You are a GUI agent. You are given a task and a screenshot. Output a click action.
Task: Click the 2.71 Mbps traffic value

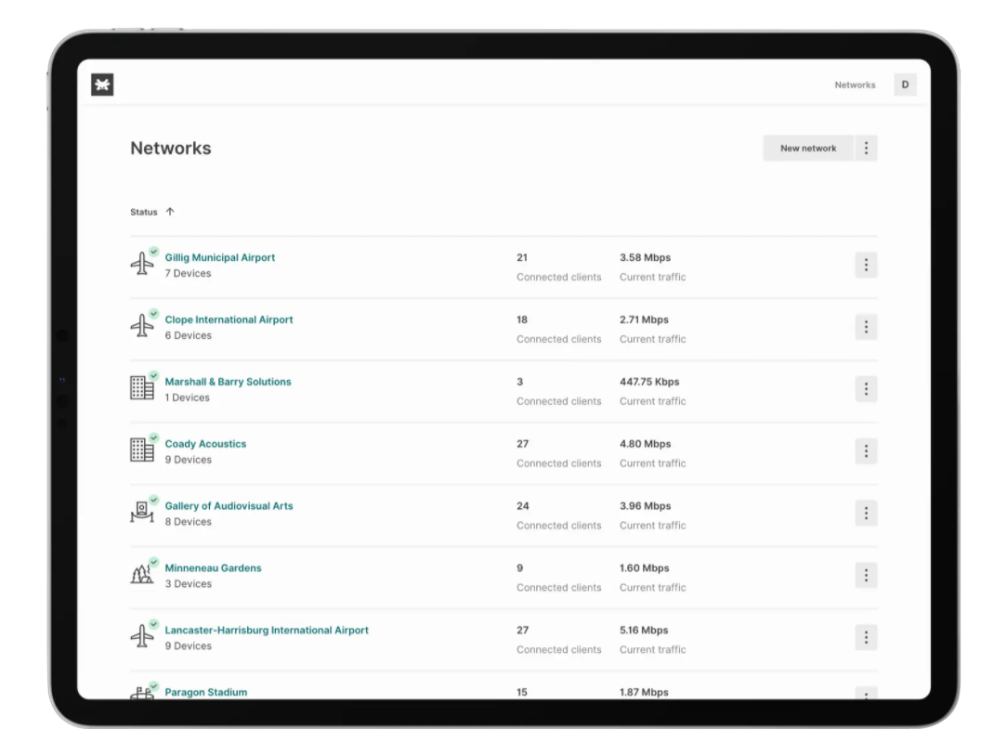pos(644,320)
